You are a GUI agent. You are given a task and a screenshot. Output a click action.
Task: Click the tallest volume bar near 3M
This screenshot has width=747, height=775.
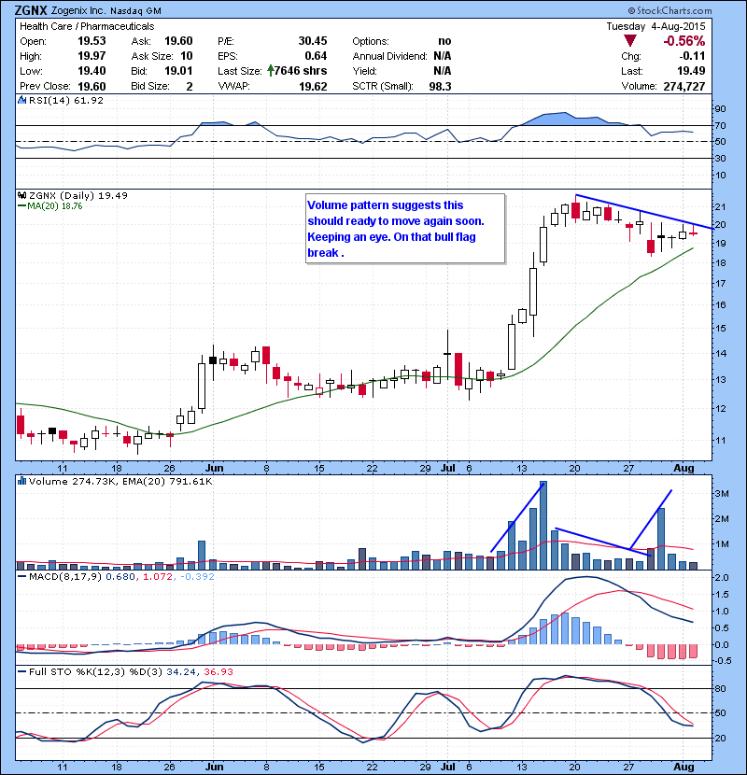tap(543, 525)
